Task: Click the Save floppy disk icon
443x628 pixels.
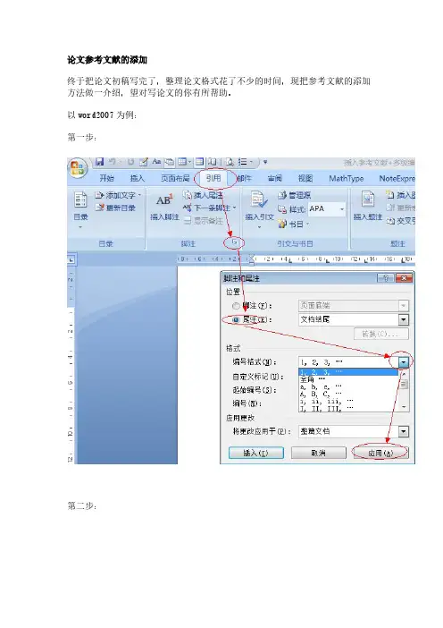Action: pyautogui.click(x=99, y=162)
